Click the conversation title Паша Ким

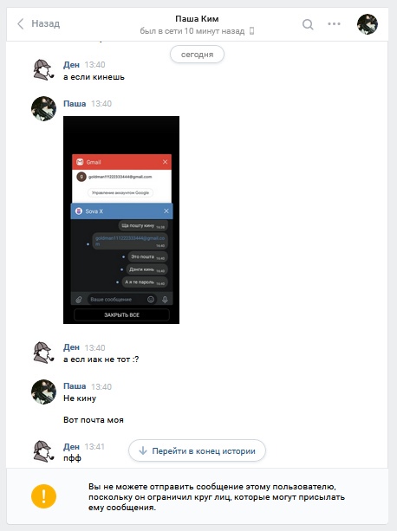[x=197, y=19]
